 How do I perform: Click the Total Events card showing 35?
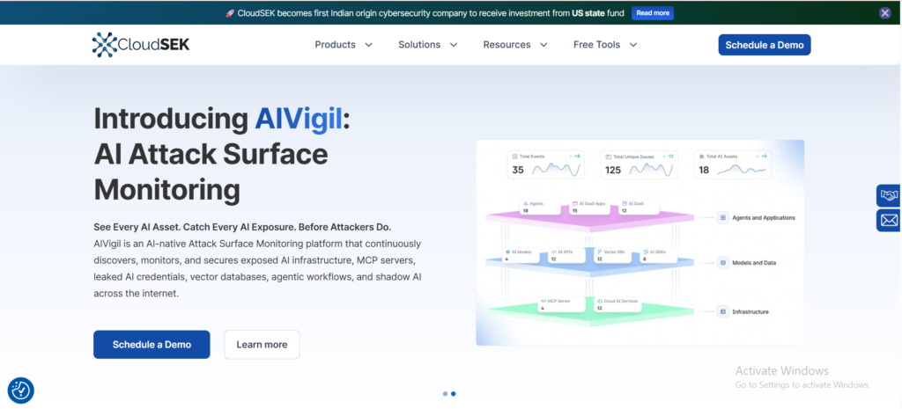pyautogui.click(x=546, y=164)
